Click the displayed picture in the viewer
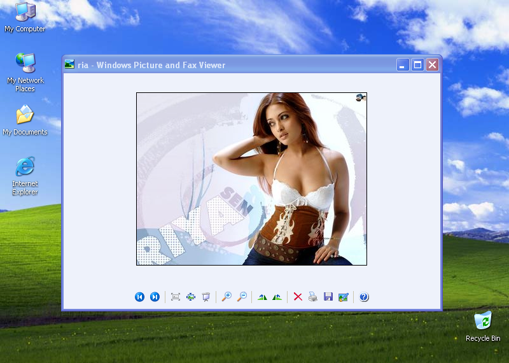509x363 pixels. point(251,179)
